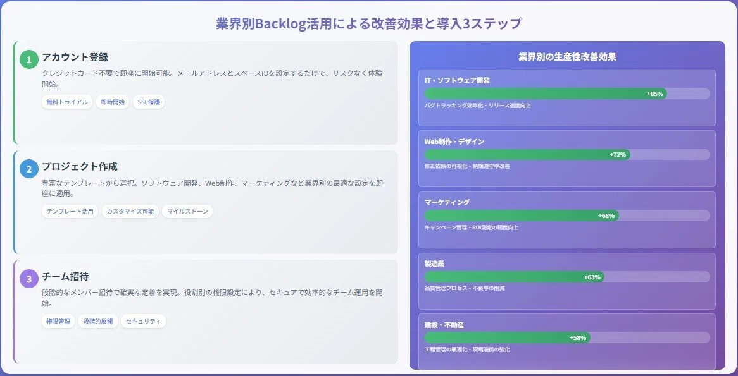Click the page title 業界別Backlog活用による改善効果と導入3ステップ
Image resolution: width=738 pixels, height=376 pixels.
point(369,23)
